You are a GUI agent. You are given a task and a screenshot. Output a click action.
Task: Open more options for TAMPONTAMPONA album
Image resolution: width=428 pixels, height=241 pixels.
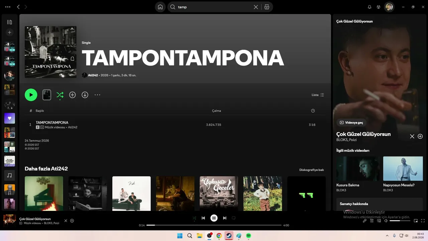pos(97,95)
